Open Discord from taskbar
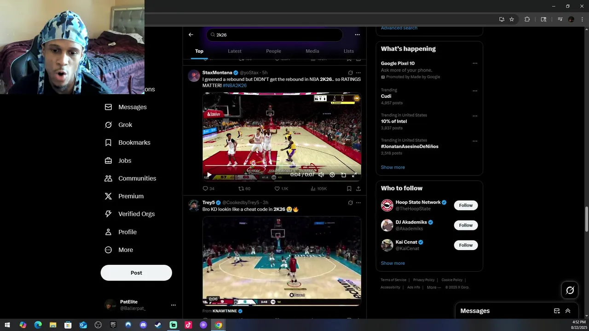The height and width of the screenshot is (331, 589). point(143,325)
